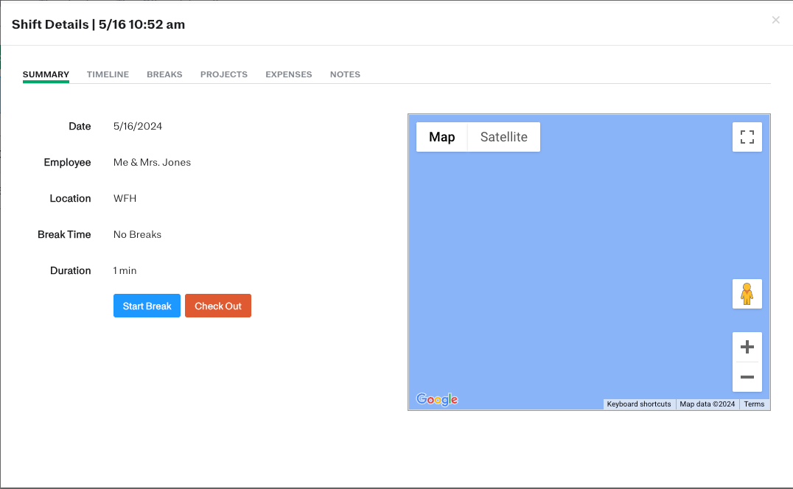Zoom in on the map
The width and height of the screenshot is (793, 489).
(x=747, y=347)
